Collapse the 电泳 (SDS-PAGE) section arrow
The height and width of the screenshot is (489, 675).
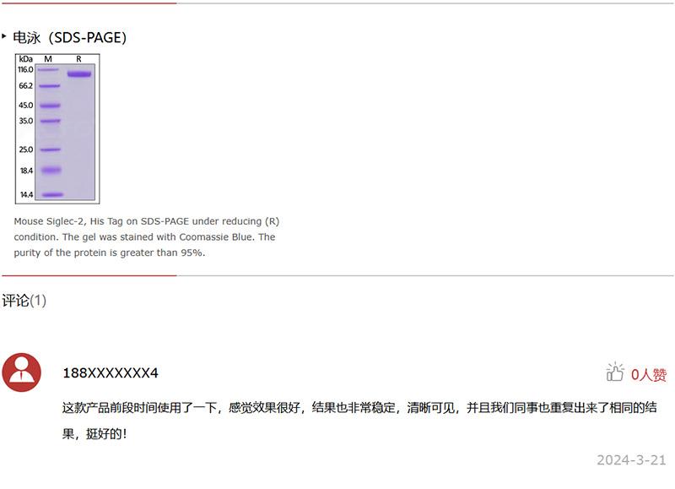(x=4, y=36)
